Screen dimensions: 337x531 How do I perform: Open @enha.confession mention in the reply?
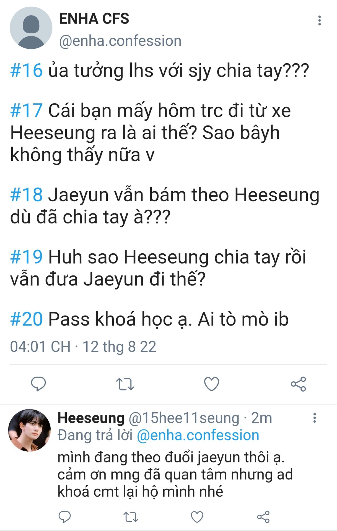198,435
